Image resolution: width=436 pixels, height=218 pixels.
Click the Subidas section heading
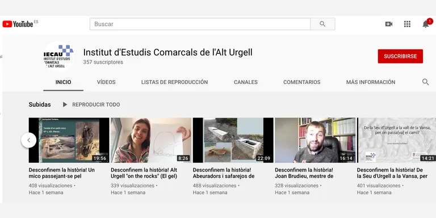(40, 104)
